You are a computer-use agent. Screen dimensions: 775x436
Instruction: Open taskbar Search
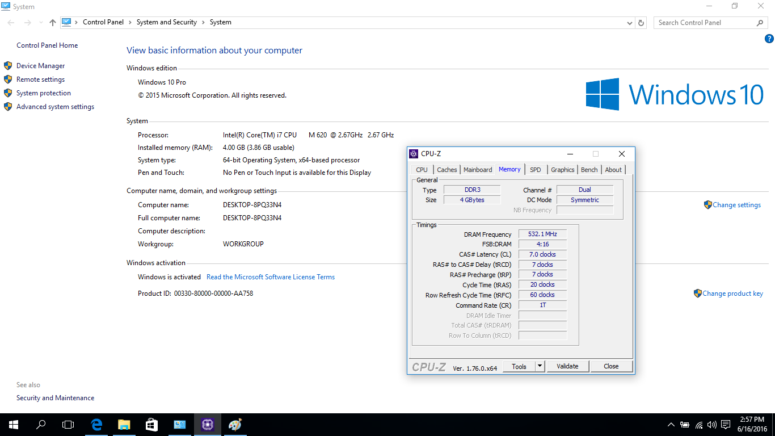(41, 425)
